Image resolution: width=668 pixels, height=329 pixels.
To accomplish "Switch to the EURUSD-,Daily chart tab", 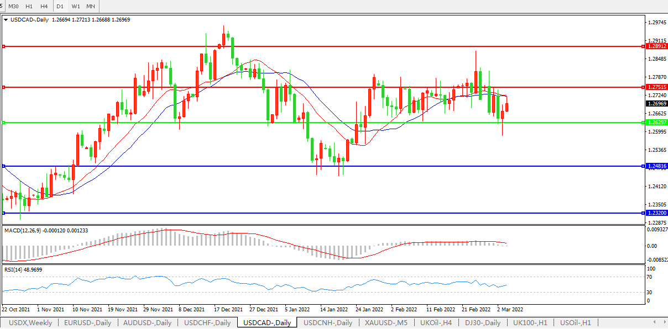I will pos(87,323).
